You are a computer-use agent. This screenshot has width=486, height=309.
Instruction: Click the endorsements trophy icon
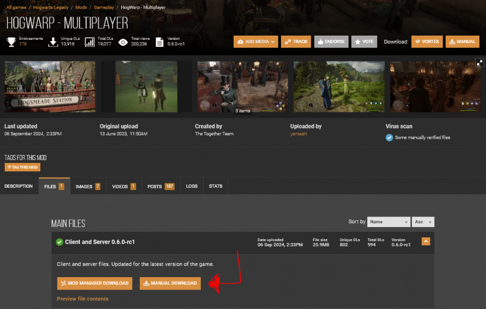pos(10,42)
